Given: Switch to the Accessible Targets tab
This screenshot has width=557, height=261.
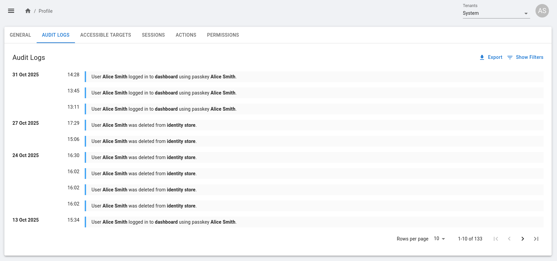Looking at the screenshot, I should point(106,35).
